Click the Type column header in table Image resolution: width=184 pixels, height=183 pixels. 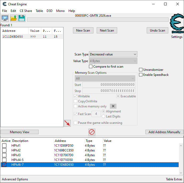94,141
